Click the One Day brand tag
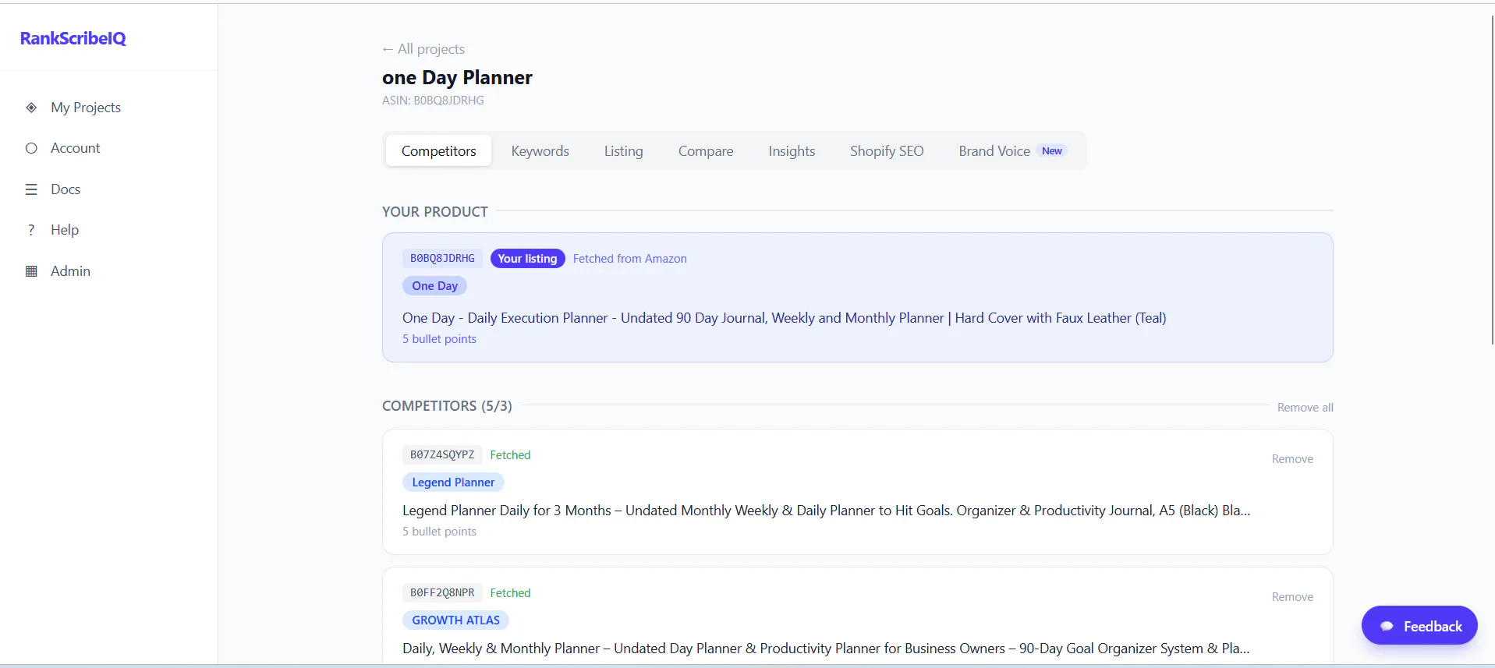Image resolution: width=1495 pixels, height=668 pixels. [x=434, y=286]
